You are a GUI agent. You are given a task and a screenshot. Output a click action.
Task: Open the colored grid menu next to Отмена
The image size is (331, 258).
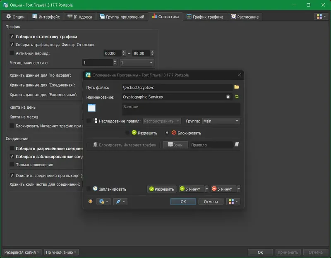(233, 201)
